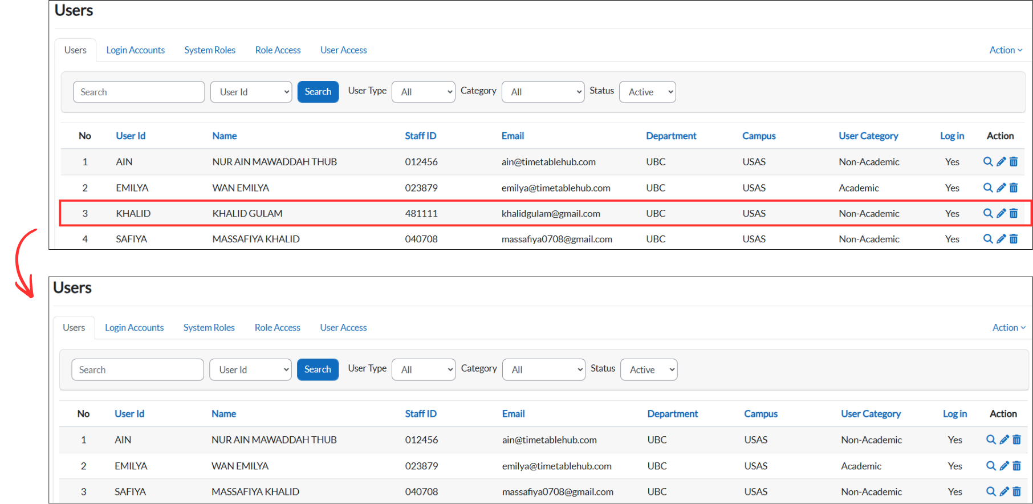Sort by User Id column in upper panel
This screenshot has width=1033, height=504.
pos(131,136)
